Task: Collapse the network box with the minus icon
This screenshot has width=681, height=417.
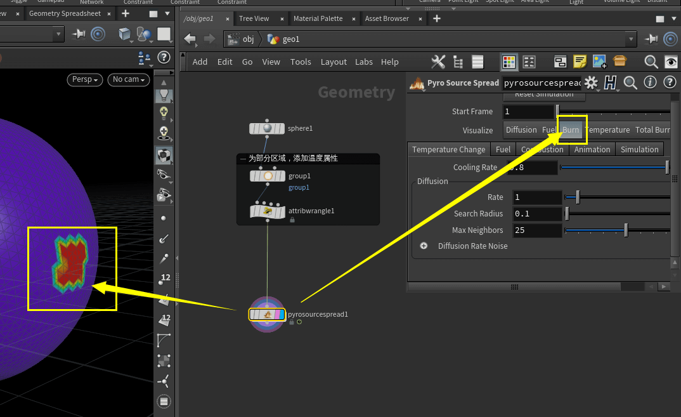Action: tap(243, 159)
